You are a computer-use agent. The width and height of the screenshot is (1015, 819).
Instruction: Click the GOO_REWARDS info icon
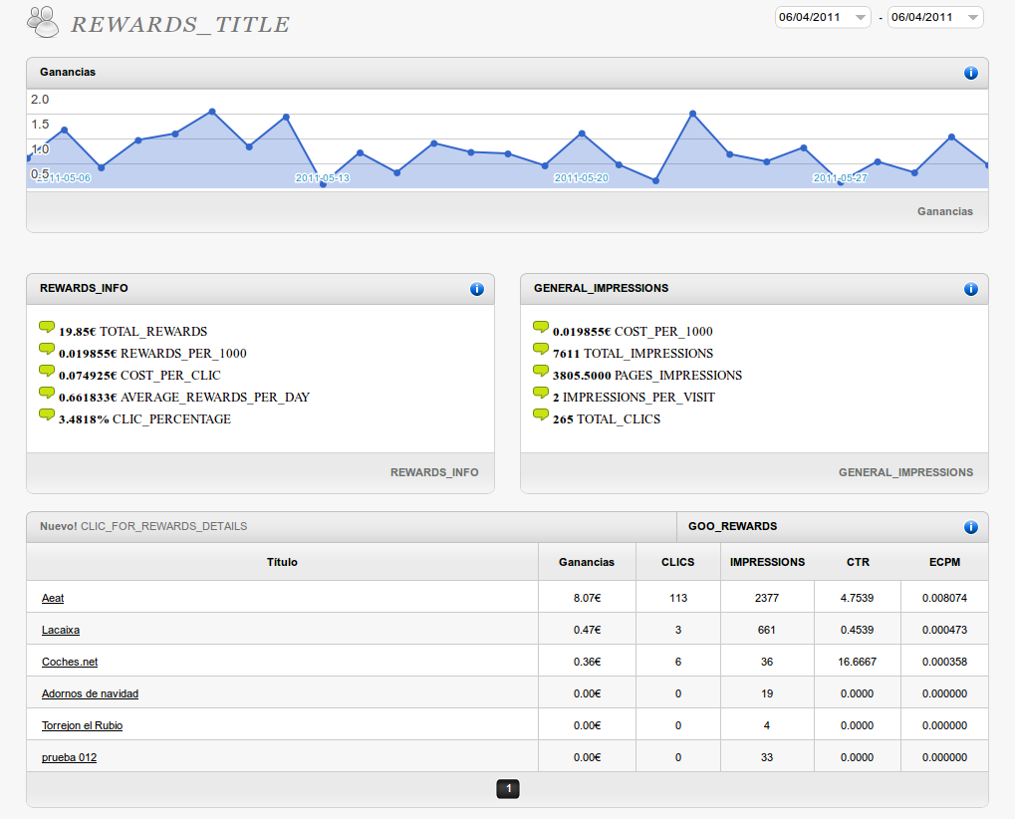point(970,527)
